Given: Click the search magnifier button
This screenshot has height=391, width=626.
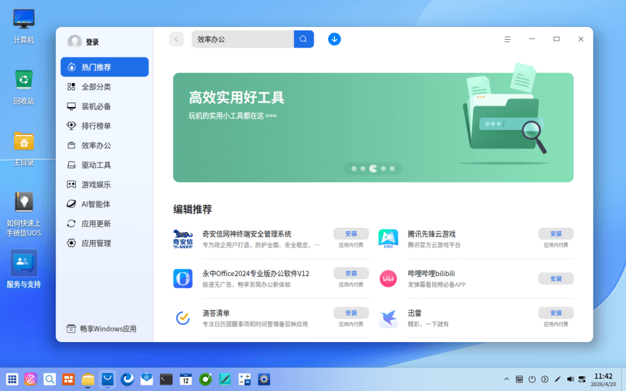Looking at the screenshot, I should [x=303, y=39].
